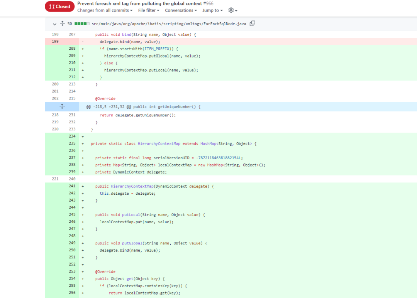This screenshot has height=298, width=417.
Task: Click original line number 198
Action: pos(55,34)
